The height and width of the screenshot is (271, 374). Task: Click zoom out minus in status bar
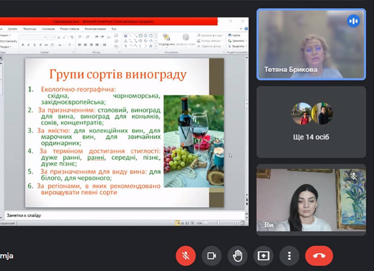pos(206,223)
